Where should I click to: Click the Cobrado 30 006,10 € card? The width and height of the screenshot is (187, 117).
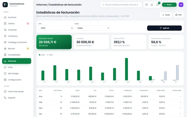click(91, 42)
